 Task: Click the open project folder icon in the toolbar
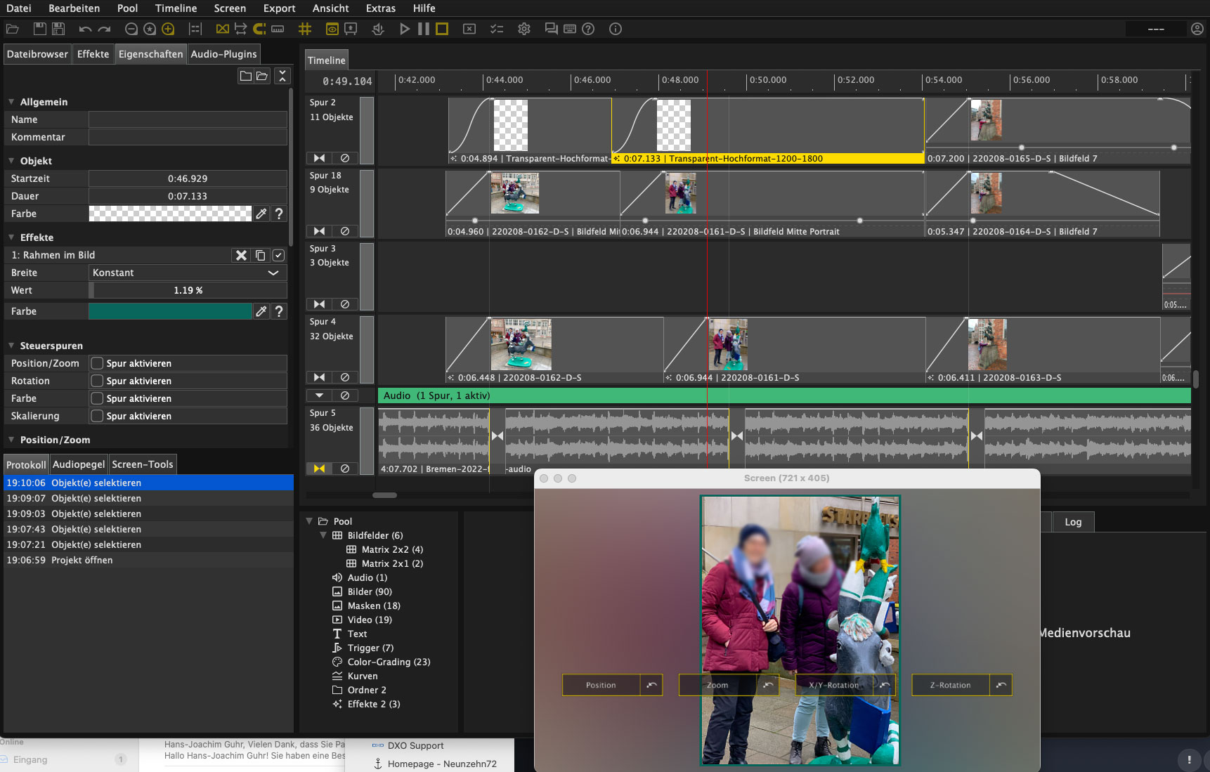tap(12, 29)
